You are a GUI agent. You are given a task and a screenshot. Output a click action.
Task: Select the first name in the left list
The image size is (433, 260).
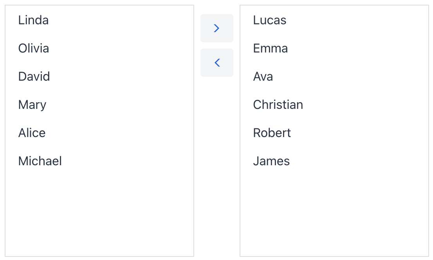click(34, 20)
